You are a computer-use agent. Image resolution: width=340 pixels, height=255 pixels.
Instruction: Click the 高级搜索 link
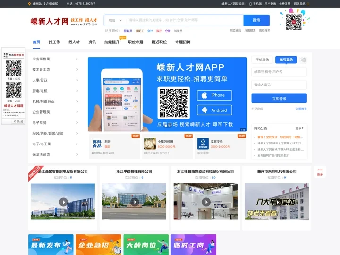264,31
